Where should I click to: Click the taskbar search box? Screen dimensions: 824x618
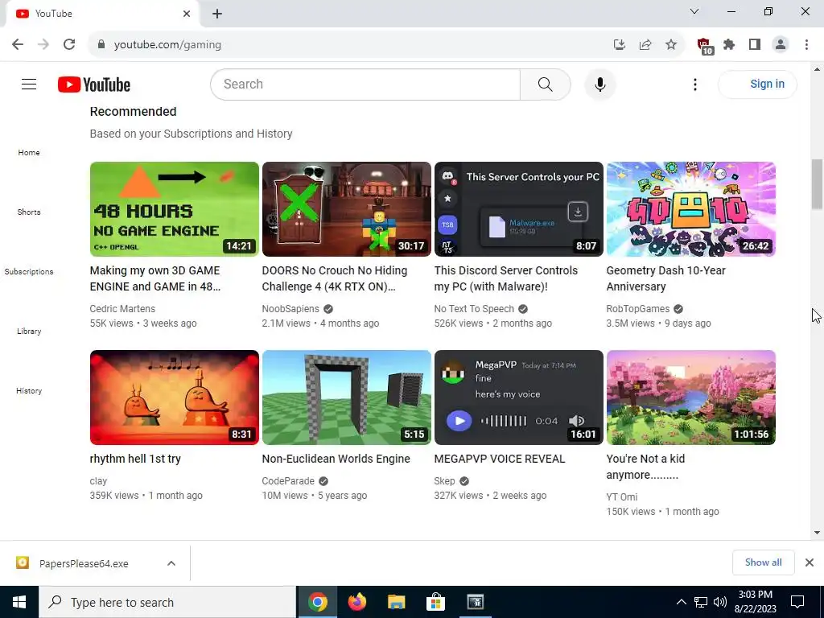click(167, 602)
